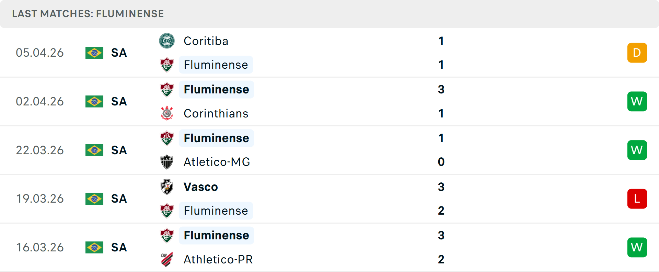The height and width of the screenshot is (272, 659).
Task: Click the green W badge in the Corinthians row
Action: click(x=637, y=101)
